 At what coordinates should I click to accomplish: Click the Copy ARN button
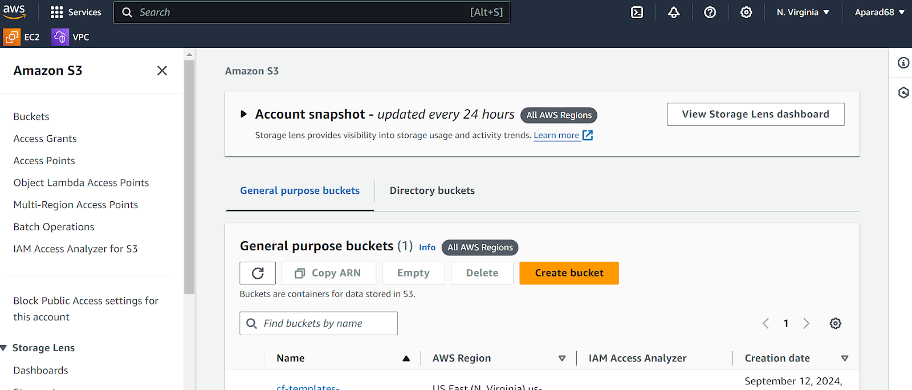[x=329, y=273]
